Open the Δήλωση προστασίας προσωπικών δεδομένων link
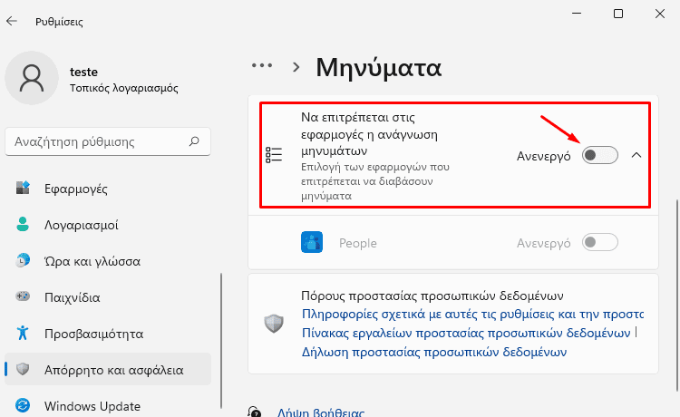Image resolution: width=680 pixels, height=417 pixels. [434, 352]
